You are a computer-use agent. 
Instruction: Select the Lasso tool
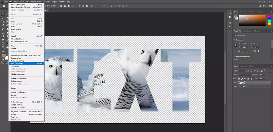[3, 18]
